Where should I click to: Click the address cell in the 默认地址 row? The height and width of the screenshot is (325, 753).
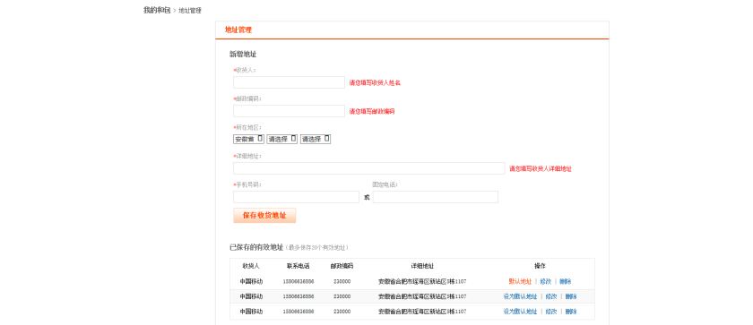pos(422,281)
